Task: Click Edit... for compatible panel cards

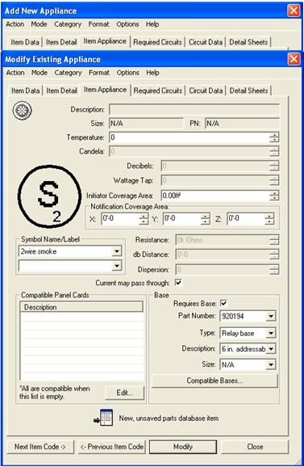Action: tap(125, 393)
